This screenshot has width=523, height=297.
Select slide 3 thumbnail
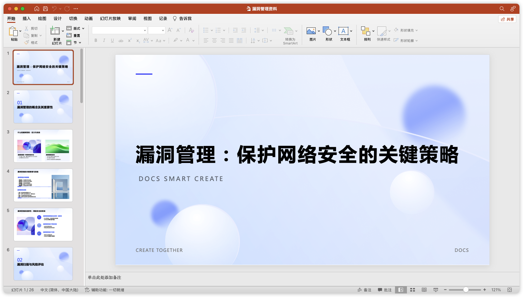click(43, 146)
